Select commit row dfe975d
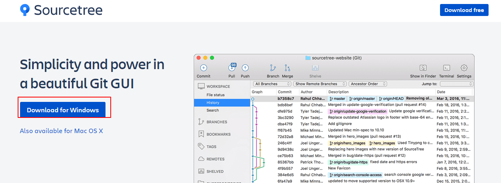 coord(362,111)
